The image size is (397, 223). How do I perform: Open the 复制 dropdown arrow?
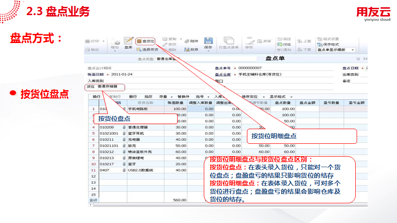coord(181,39)
